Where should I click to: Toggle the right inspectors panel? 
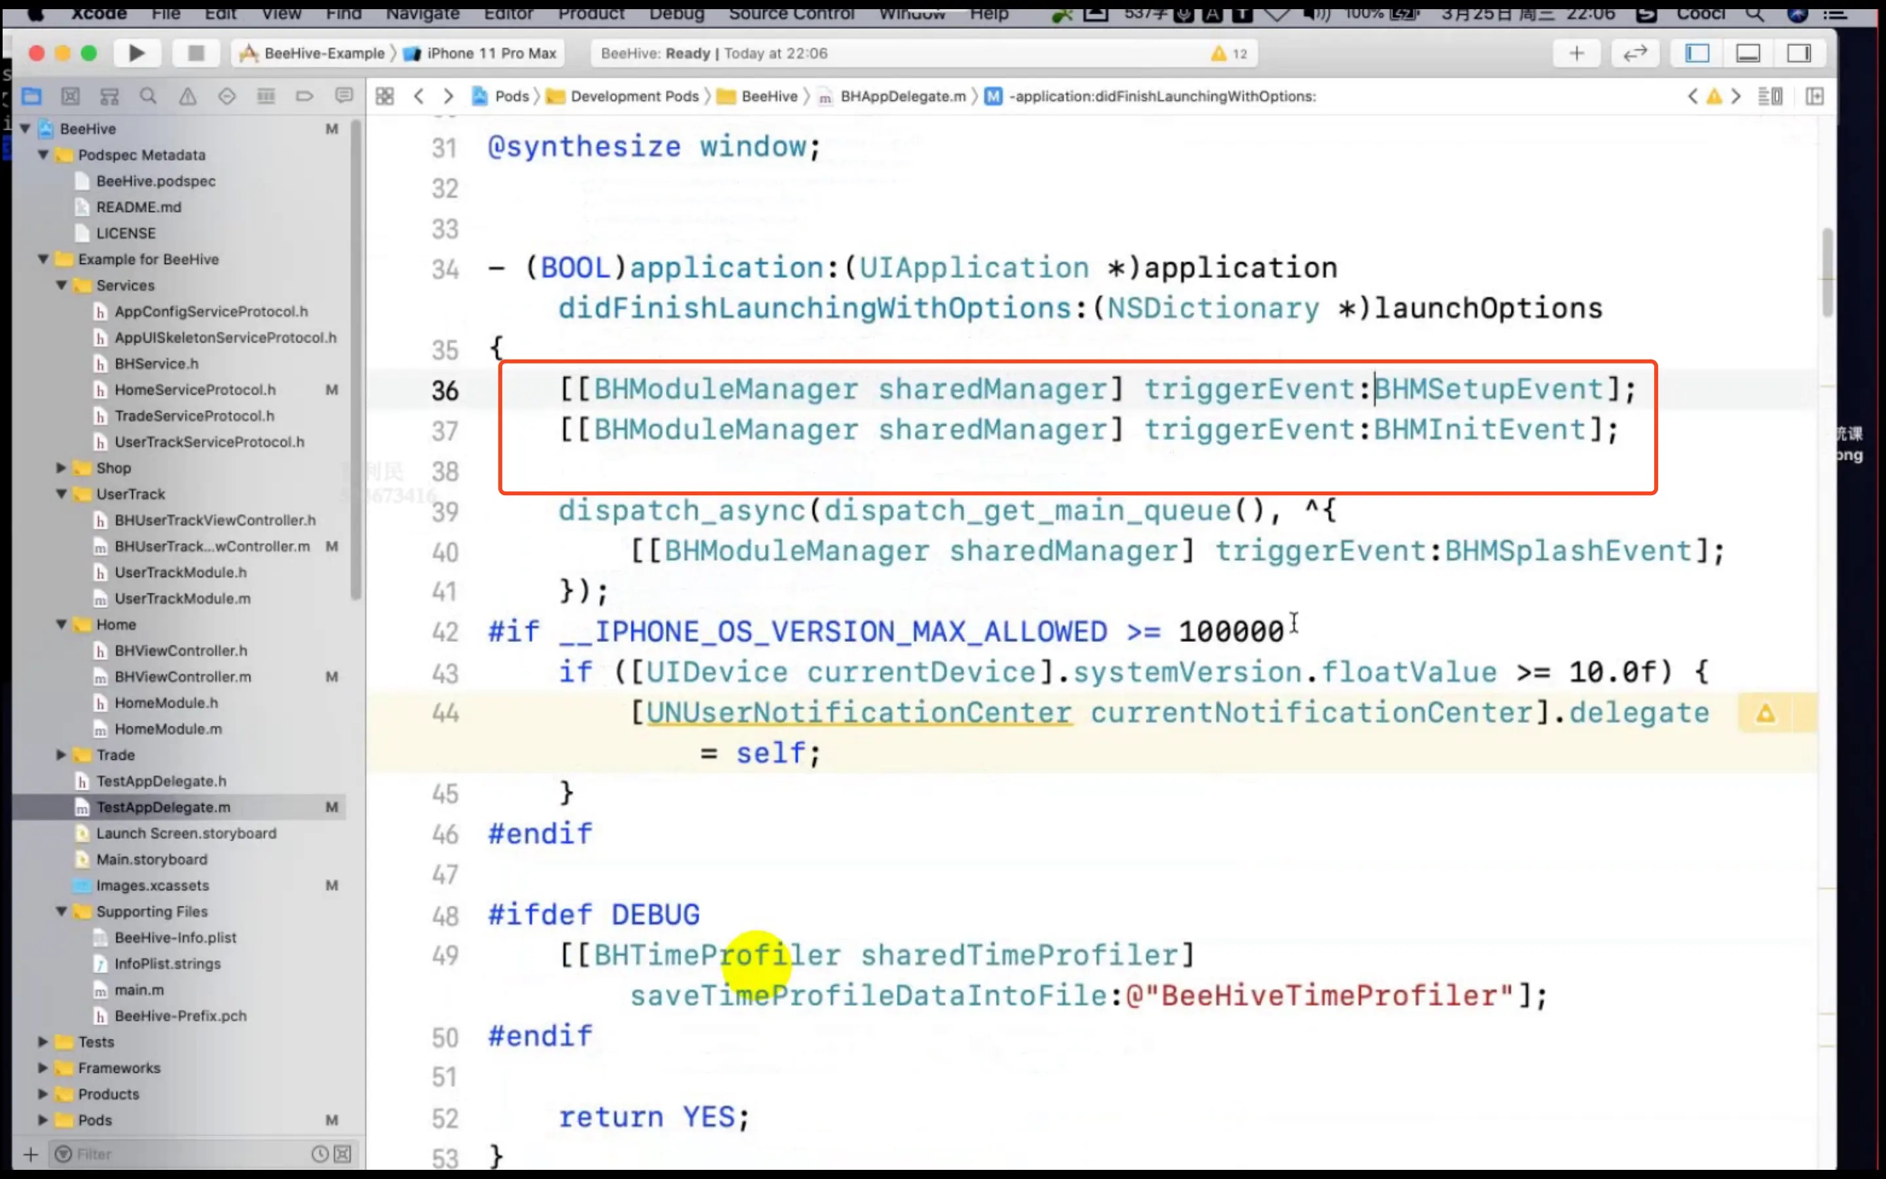[x=1798, y=53]
